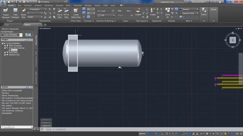Click the clean screen icon in status bar
243x136 pixels.
[x=237, y=133]
